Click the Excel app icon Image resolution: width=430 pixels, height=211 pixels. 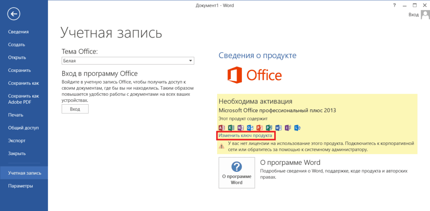point(231,128)
